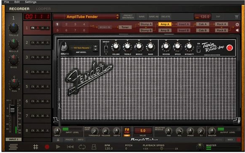Click the SAVE AS button
245x153 pixels.
(153, 16)
